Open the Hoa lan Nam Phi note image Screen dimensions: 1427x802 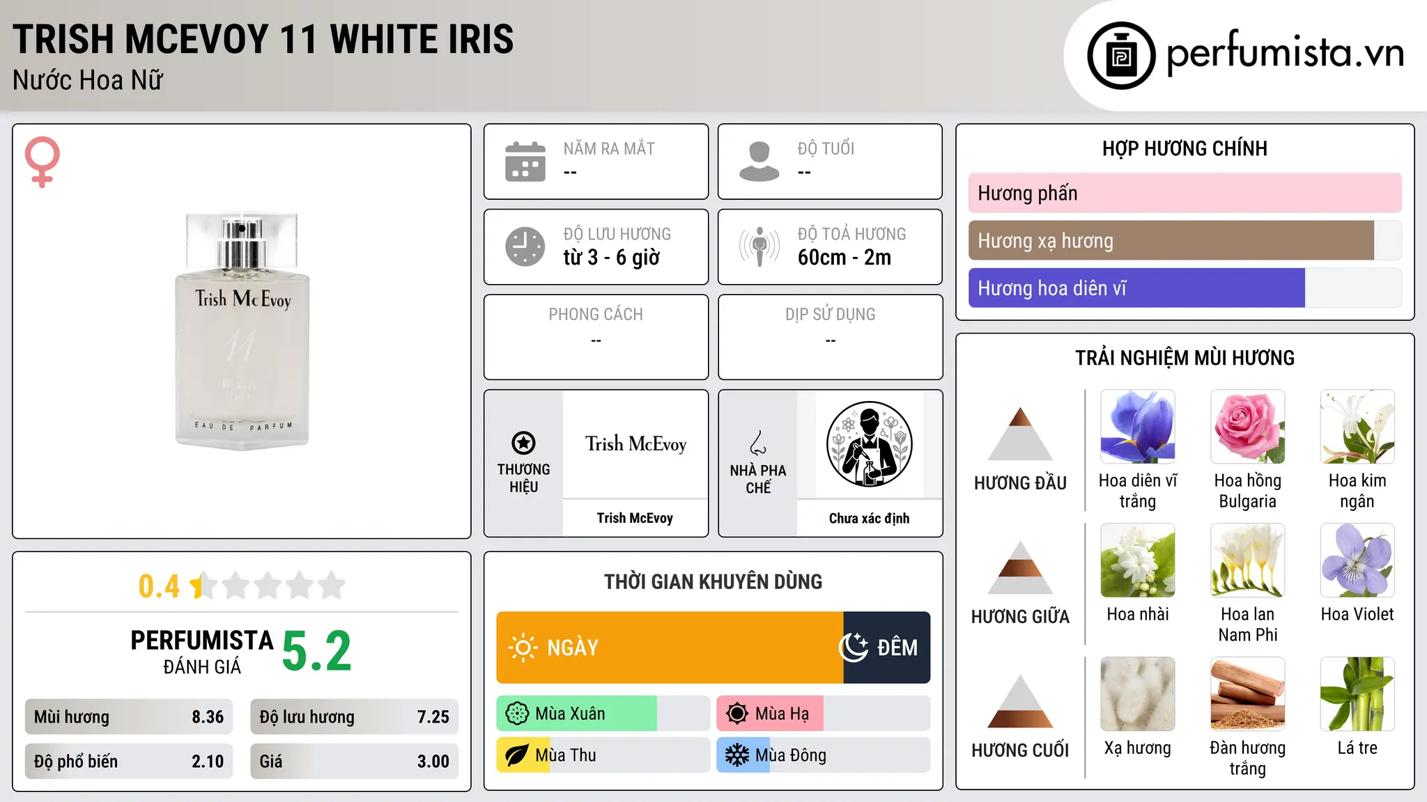[x=1248, y=560]
